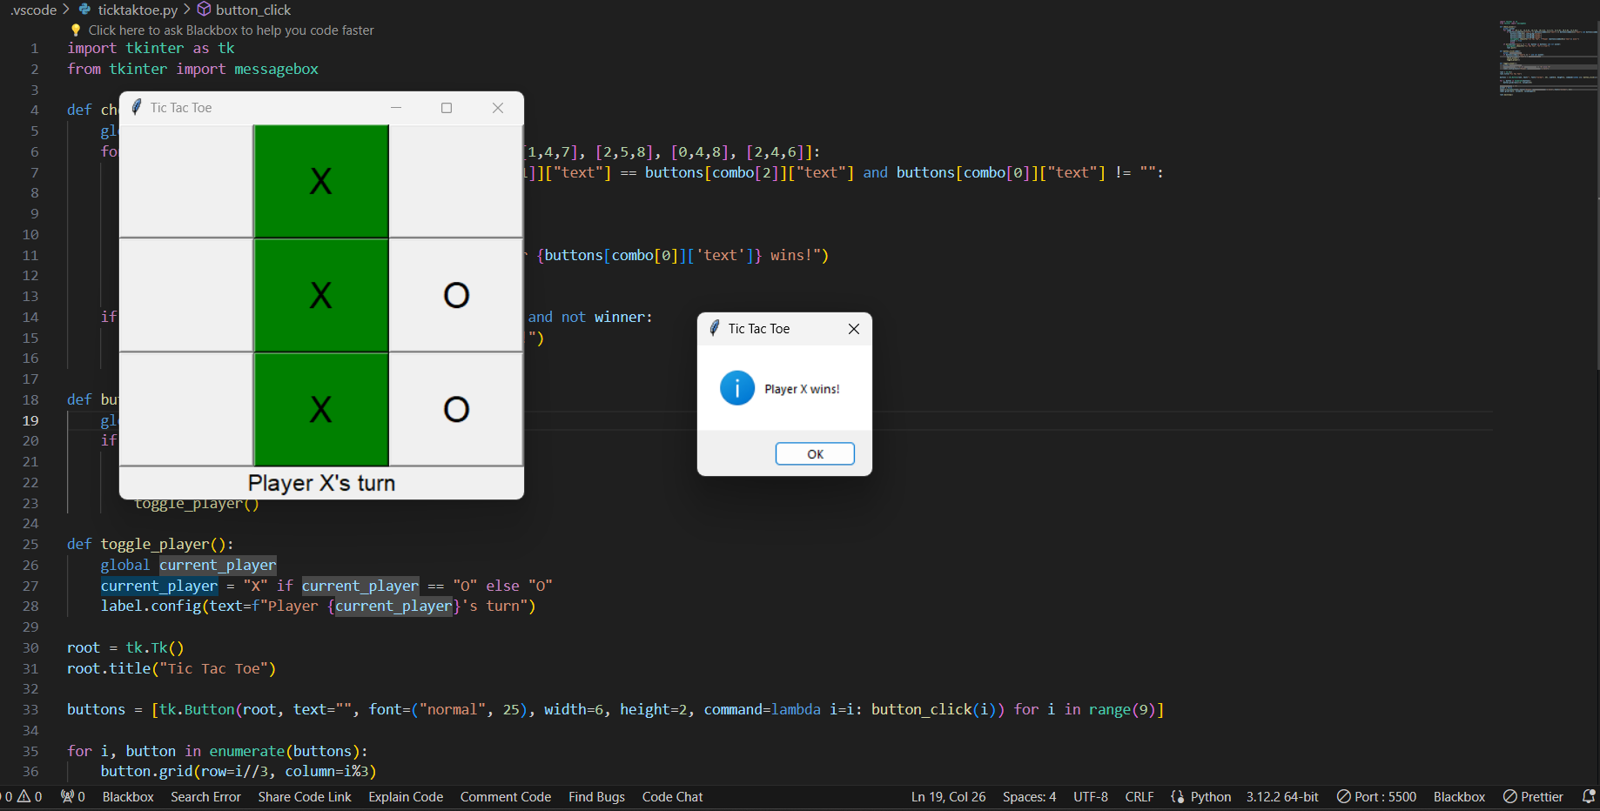Click line number 19 in gutter

point(30,420)
